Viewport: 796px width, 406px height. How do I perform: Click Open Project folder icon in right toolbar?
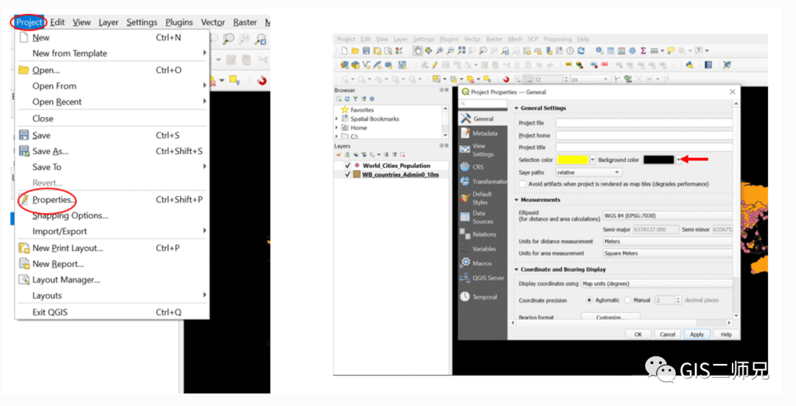tap(355, 51)
